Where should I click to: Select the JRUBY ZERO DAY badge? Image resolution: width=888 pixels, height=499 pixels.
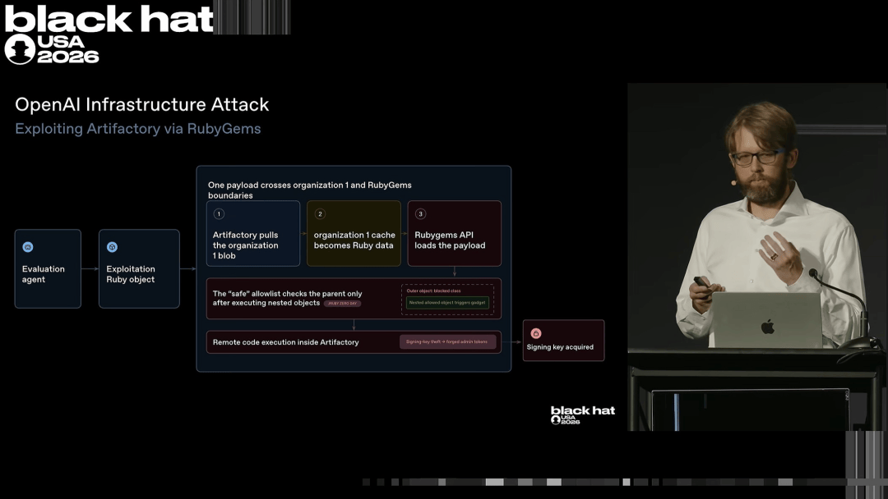343,304
